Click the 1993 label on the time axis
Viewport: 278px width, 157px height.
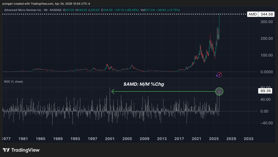75,139
